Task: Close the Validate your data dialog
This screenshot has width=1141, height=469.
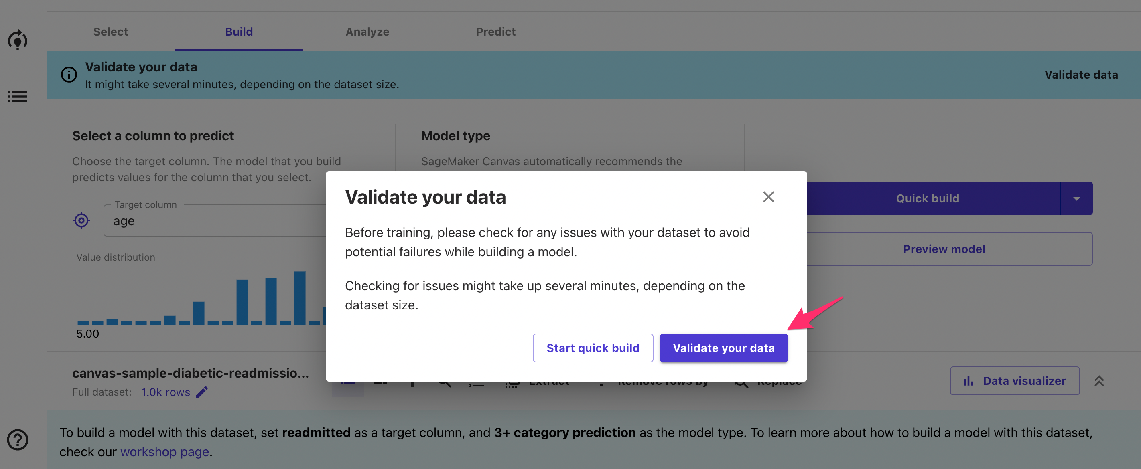Action: [769, 197]
